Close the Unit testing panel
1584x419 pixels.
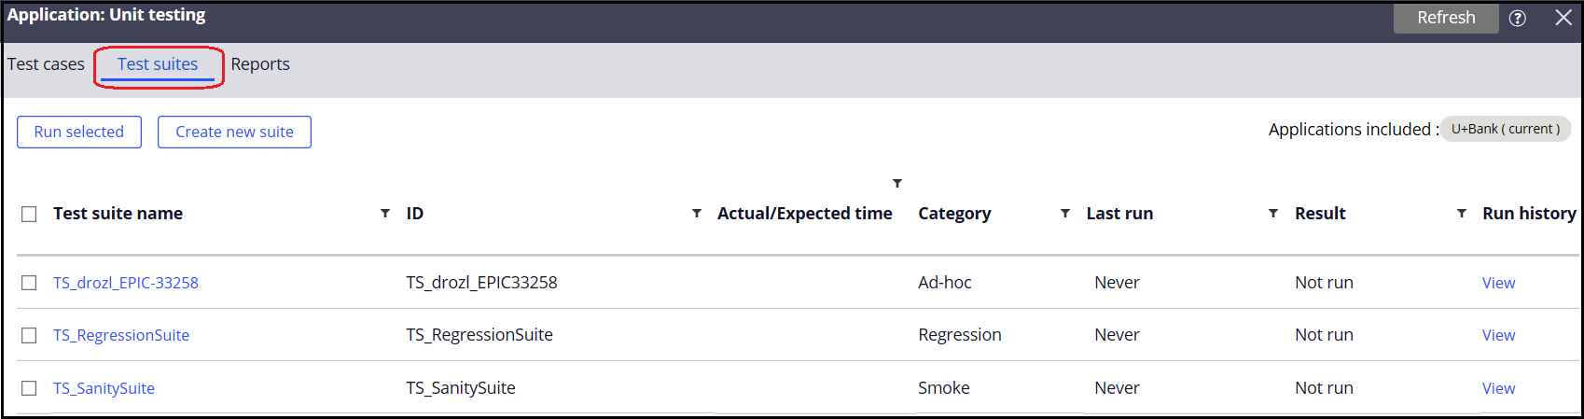pyautogui.click(x=1563, y=18)
